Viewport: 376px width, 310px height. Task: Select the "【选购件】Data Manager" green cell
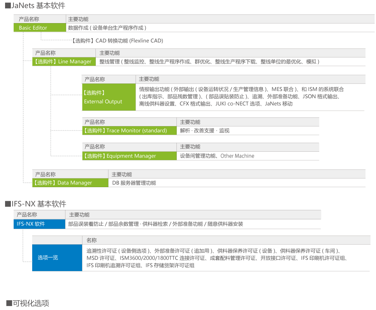tap(70, 183)
